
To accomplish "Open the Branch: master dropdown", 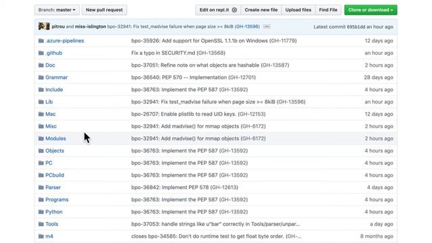I will coord(57,10).
